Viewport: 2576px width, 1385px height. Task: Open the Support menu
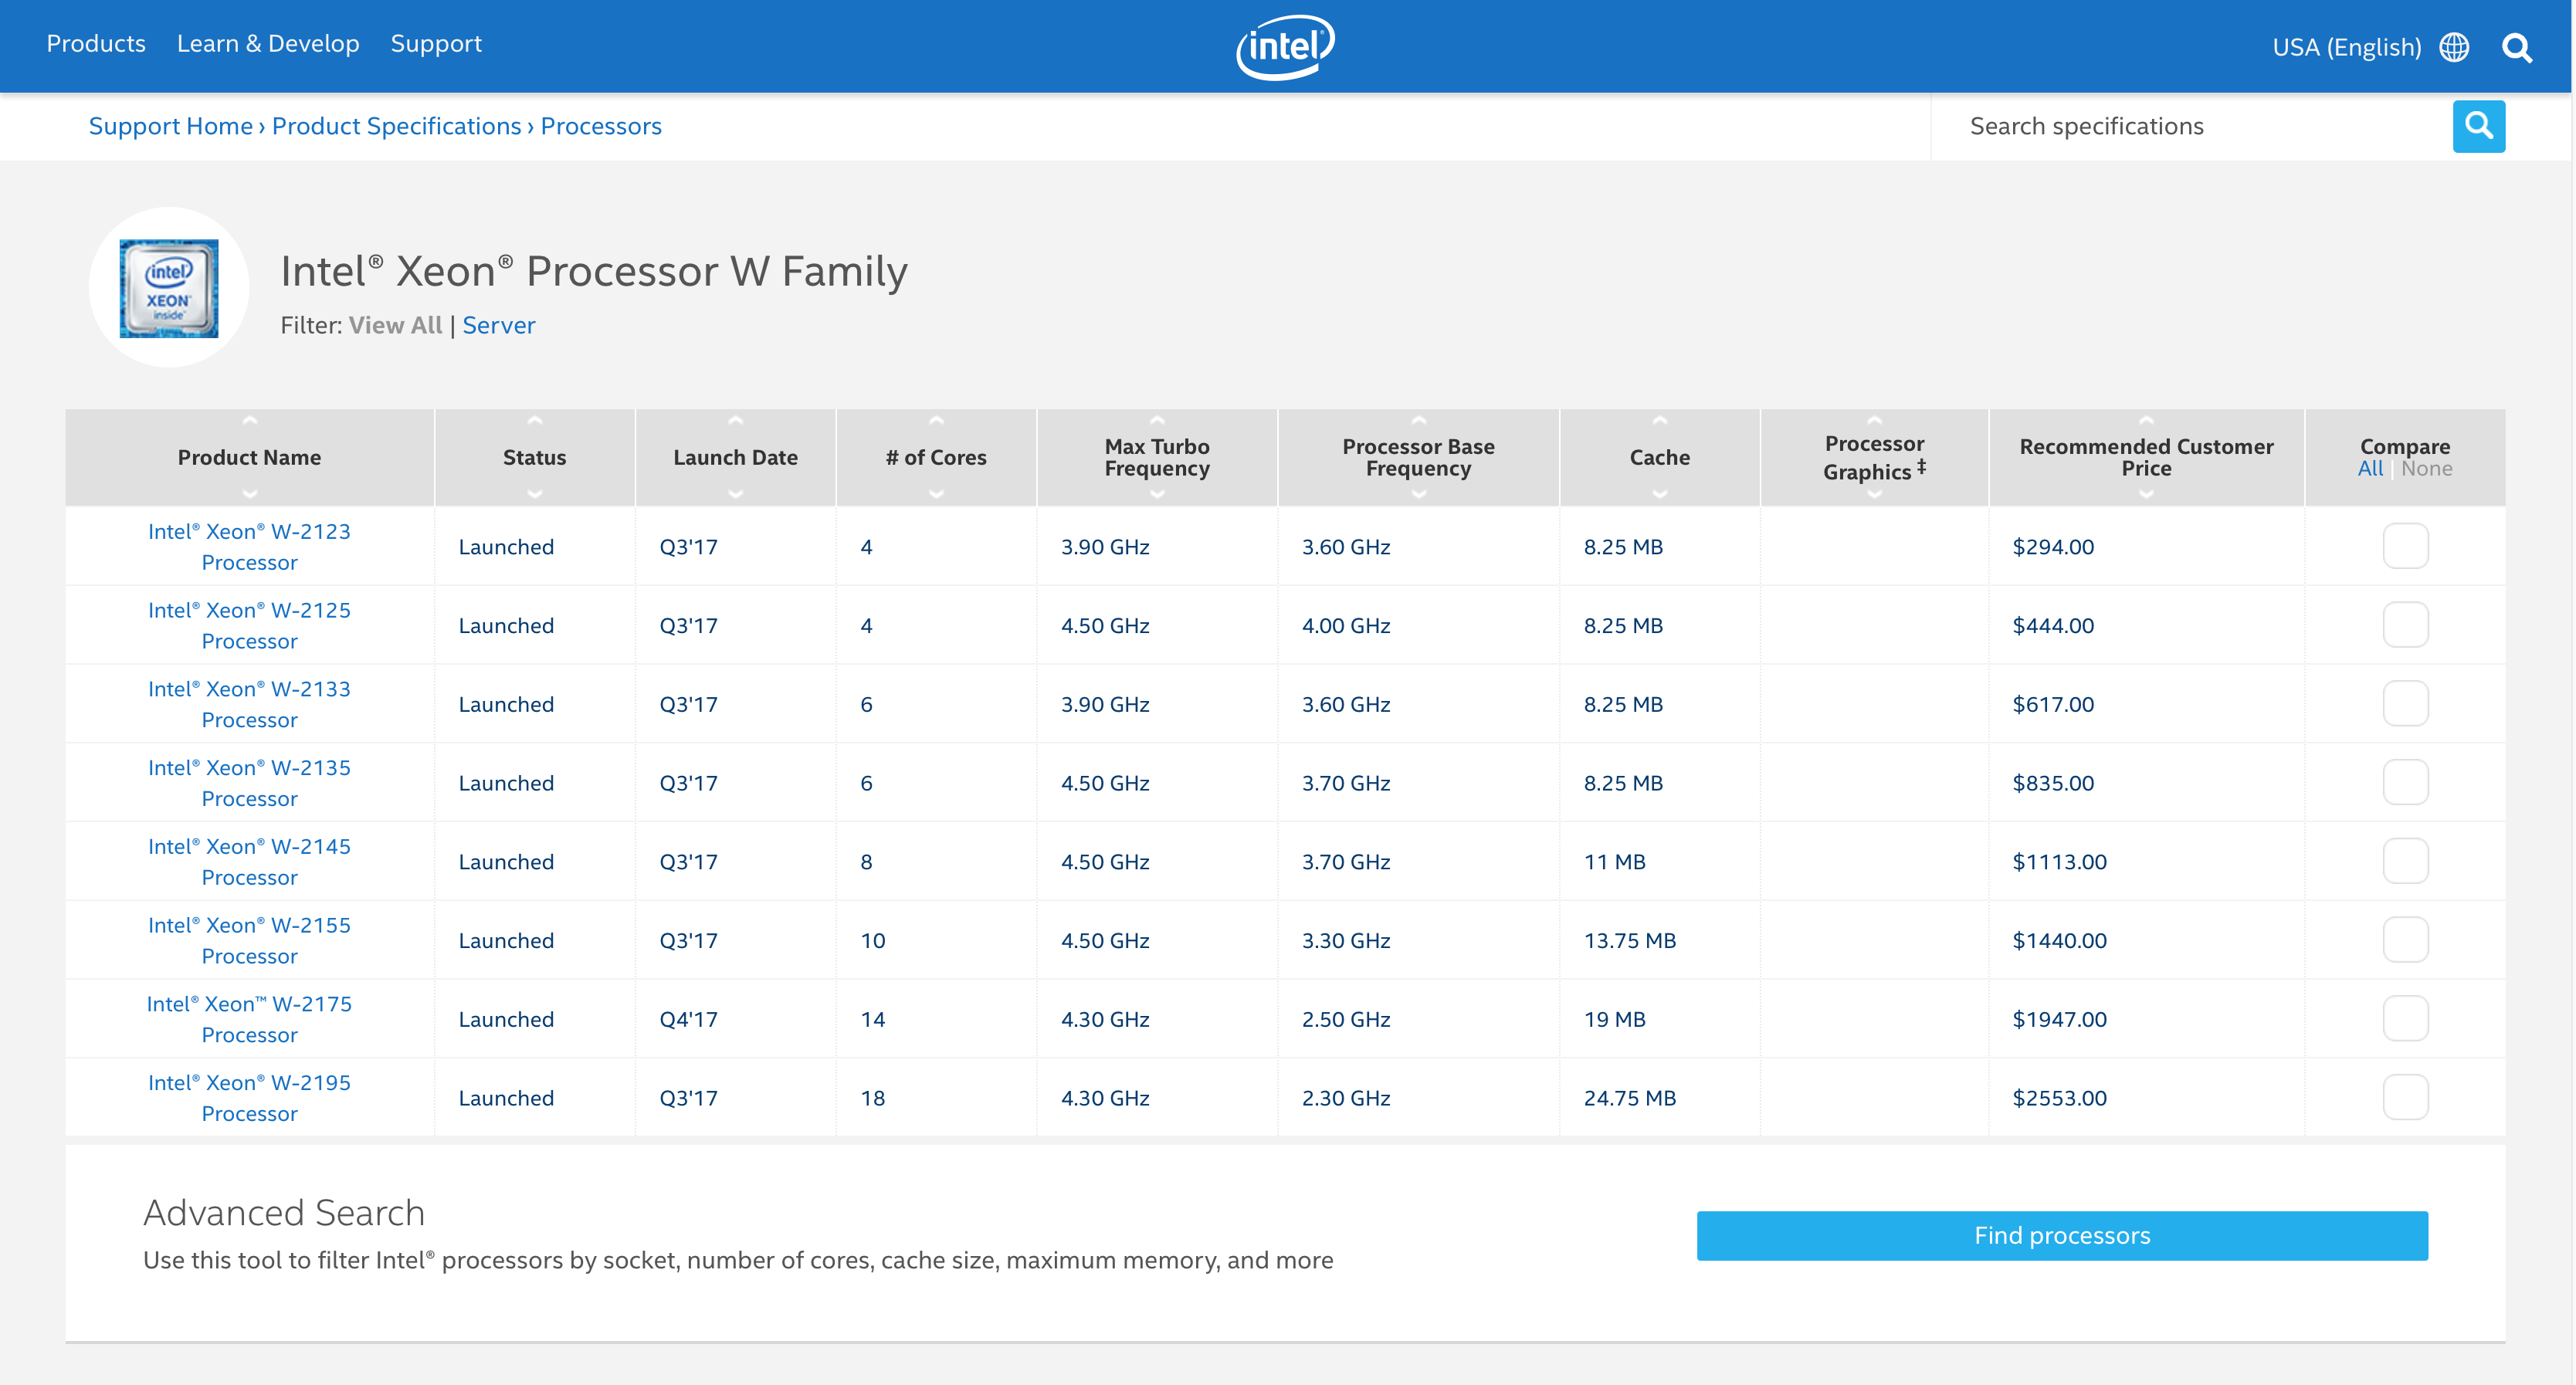click(436, 44)
